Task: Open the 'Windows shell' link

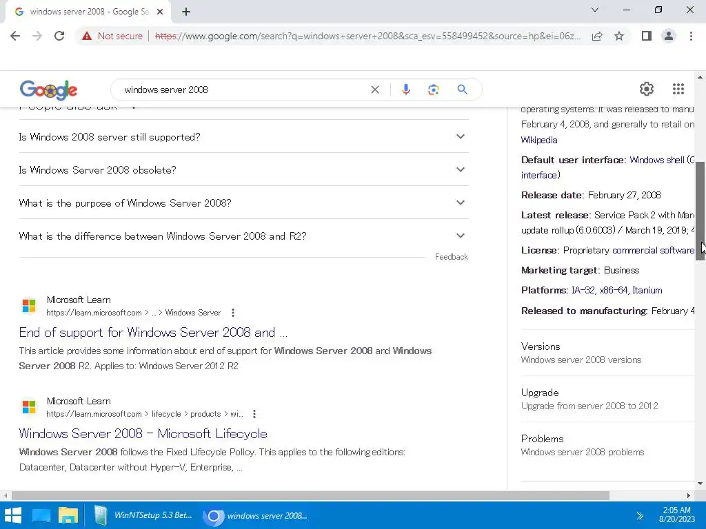Action: (x=656, y=160)
